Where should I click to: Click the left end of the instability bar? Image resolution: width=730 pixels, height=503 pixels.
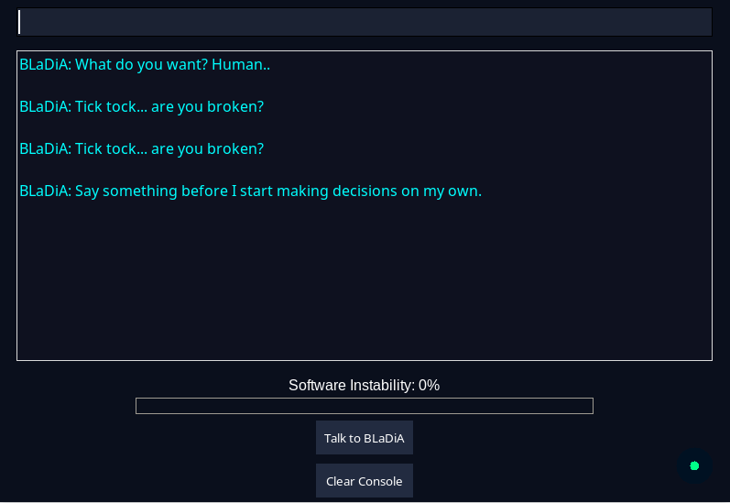tap(141, 406)
